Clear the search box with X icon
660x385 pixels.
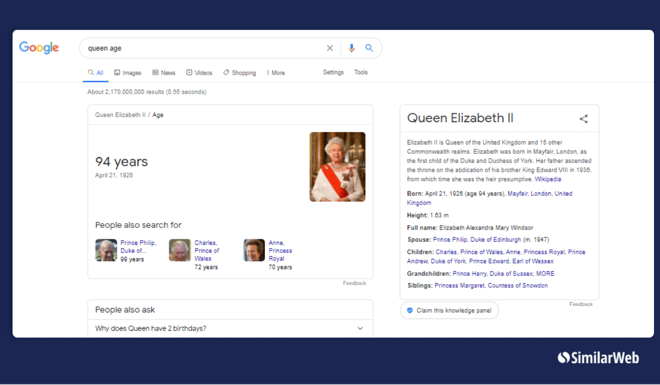click(x=330, y=48)
